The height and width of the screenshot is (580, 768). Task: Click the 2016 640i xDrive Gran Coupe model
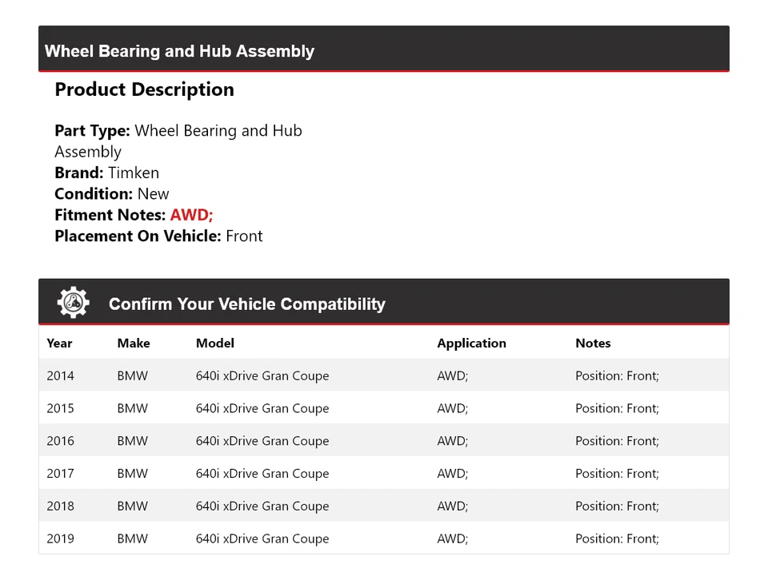(x=262, y=441)
